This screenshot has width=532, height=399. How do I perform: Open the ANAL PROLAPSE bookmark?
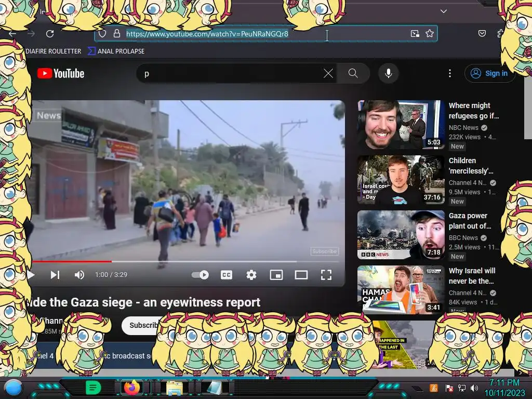(116, 51)
